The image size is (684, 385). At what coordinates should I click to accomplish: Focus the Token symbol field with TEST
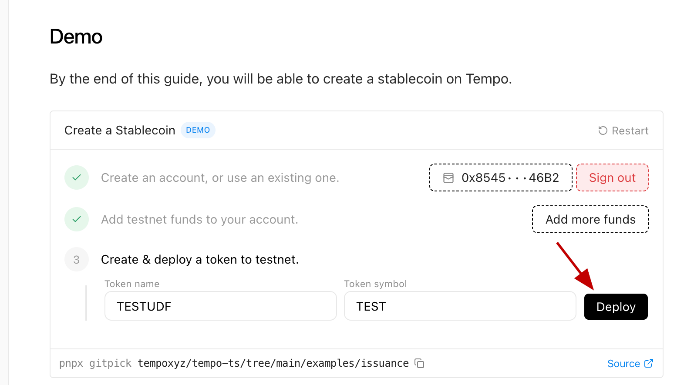coord(460,306)
